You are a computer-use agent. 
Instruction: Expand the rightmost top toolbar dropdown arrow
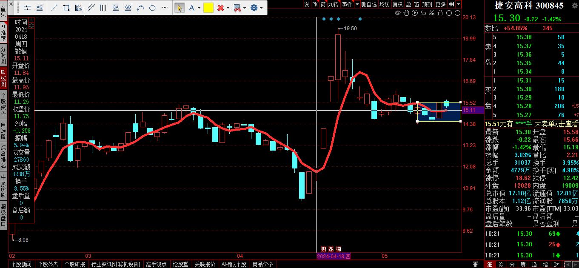click(x=457, y=4)
